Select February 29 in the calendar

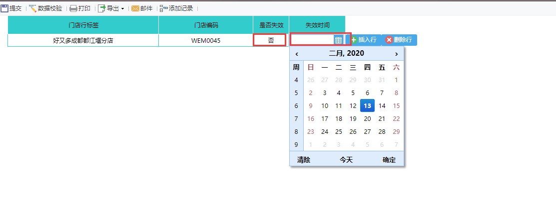(x=397, y=132)
